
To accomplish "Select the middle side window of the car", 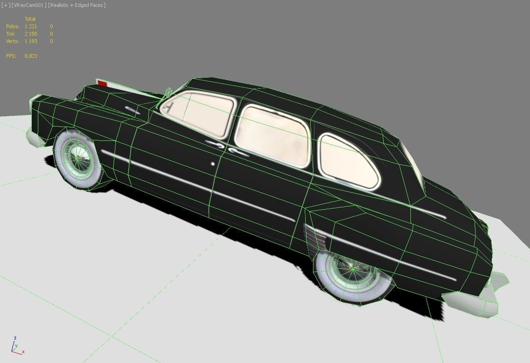I will [272, 135].
